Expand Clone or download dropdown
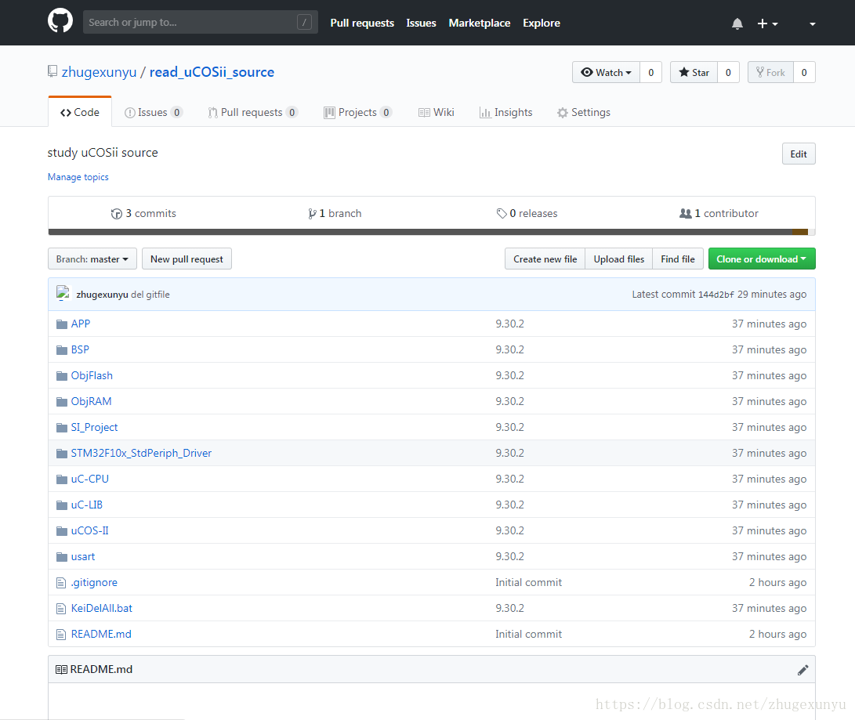855x720 pixels. point(762,259)
